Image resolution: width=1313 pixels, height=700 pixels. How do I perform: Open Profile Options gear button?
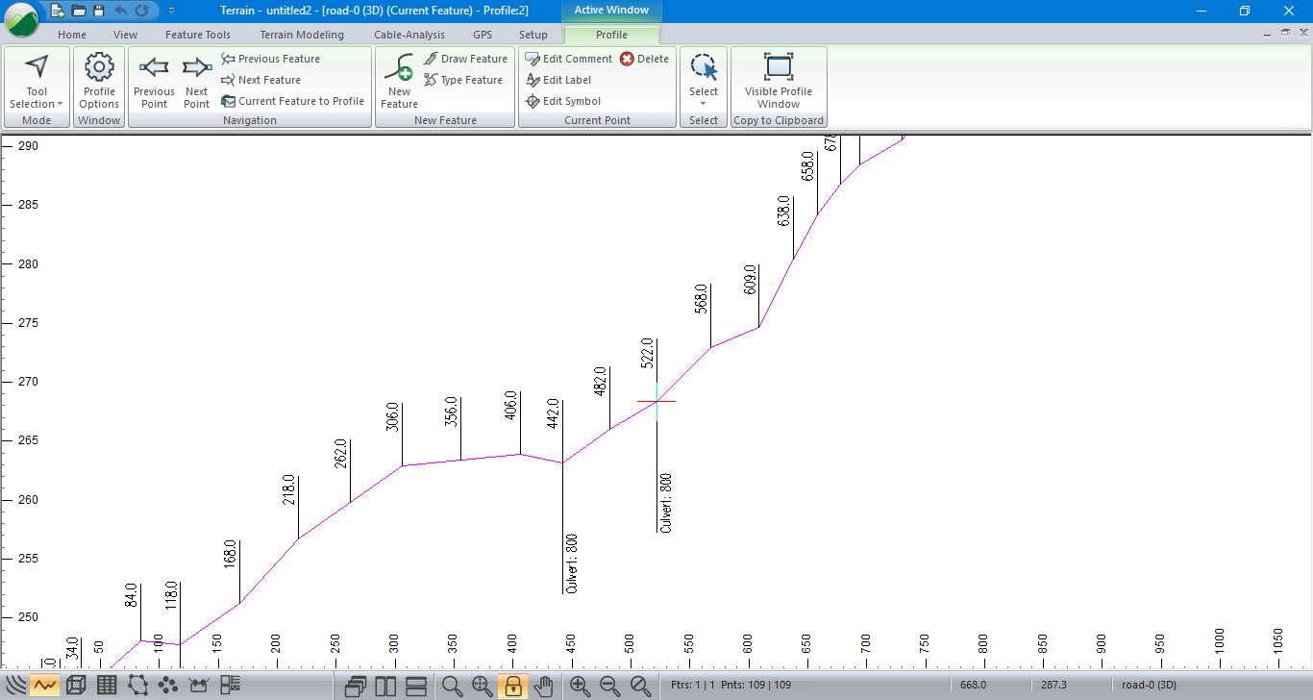(x=99, y=81)
